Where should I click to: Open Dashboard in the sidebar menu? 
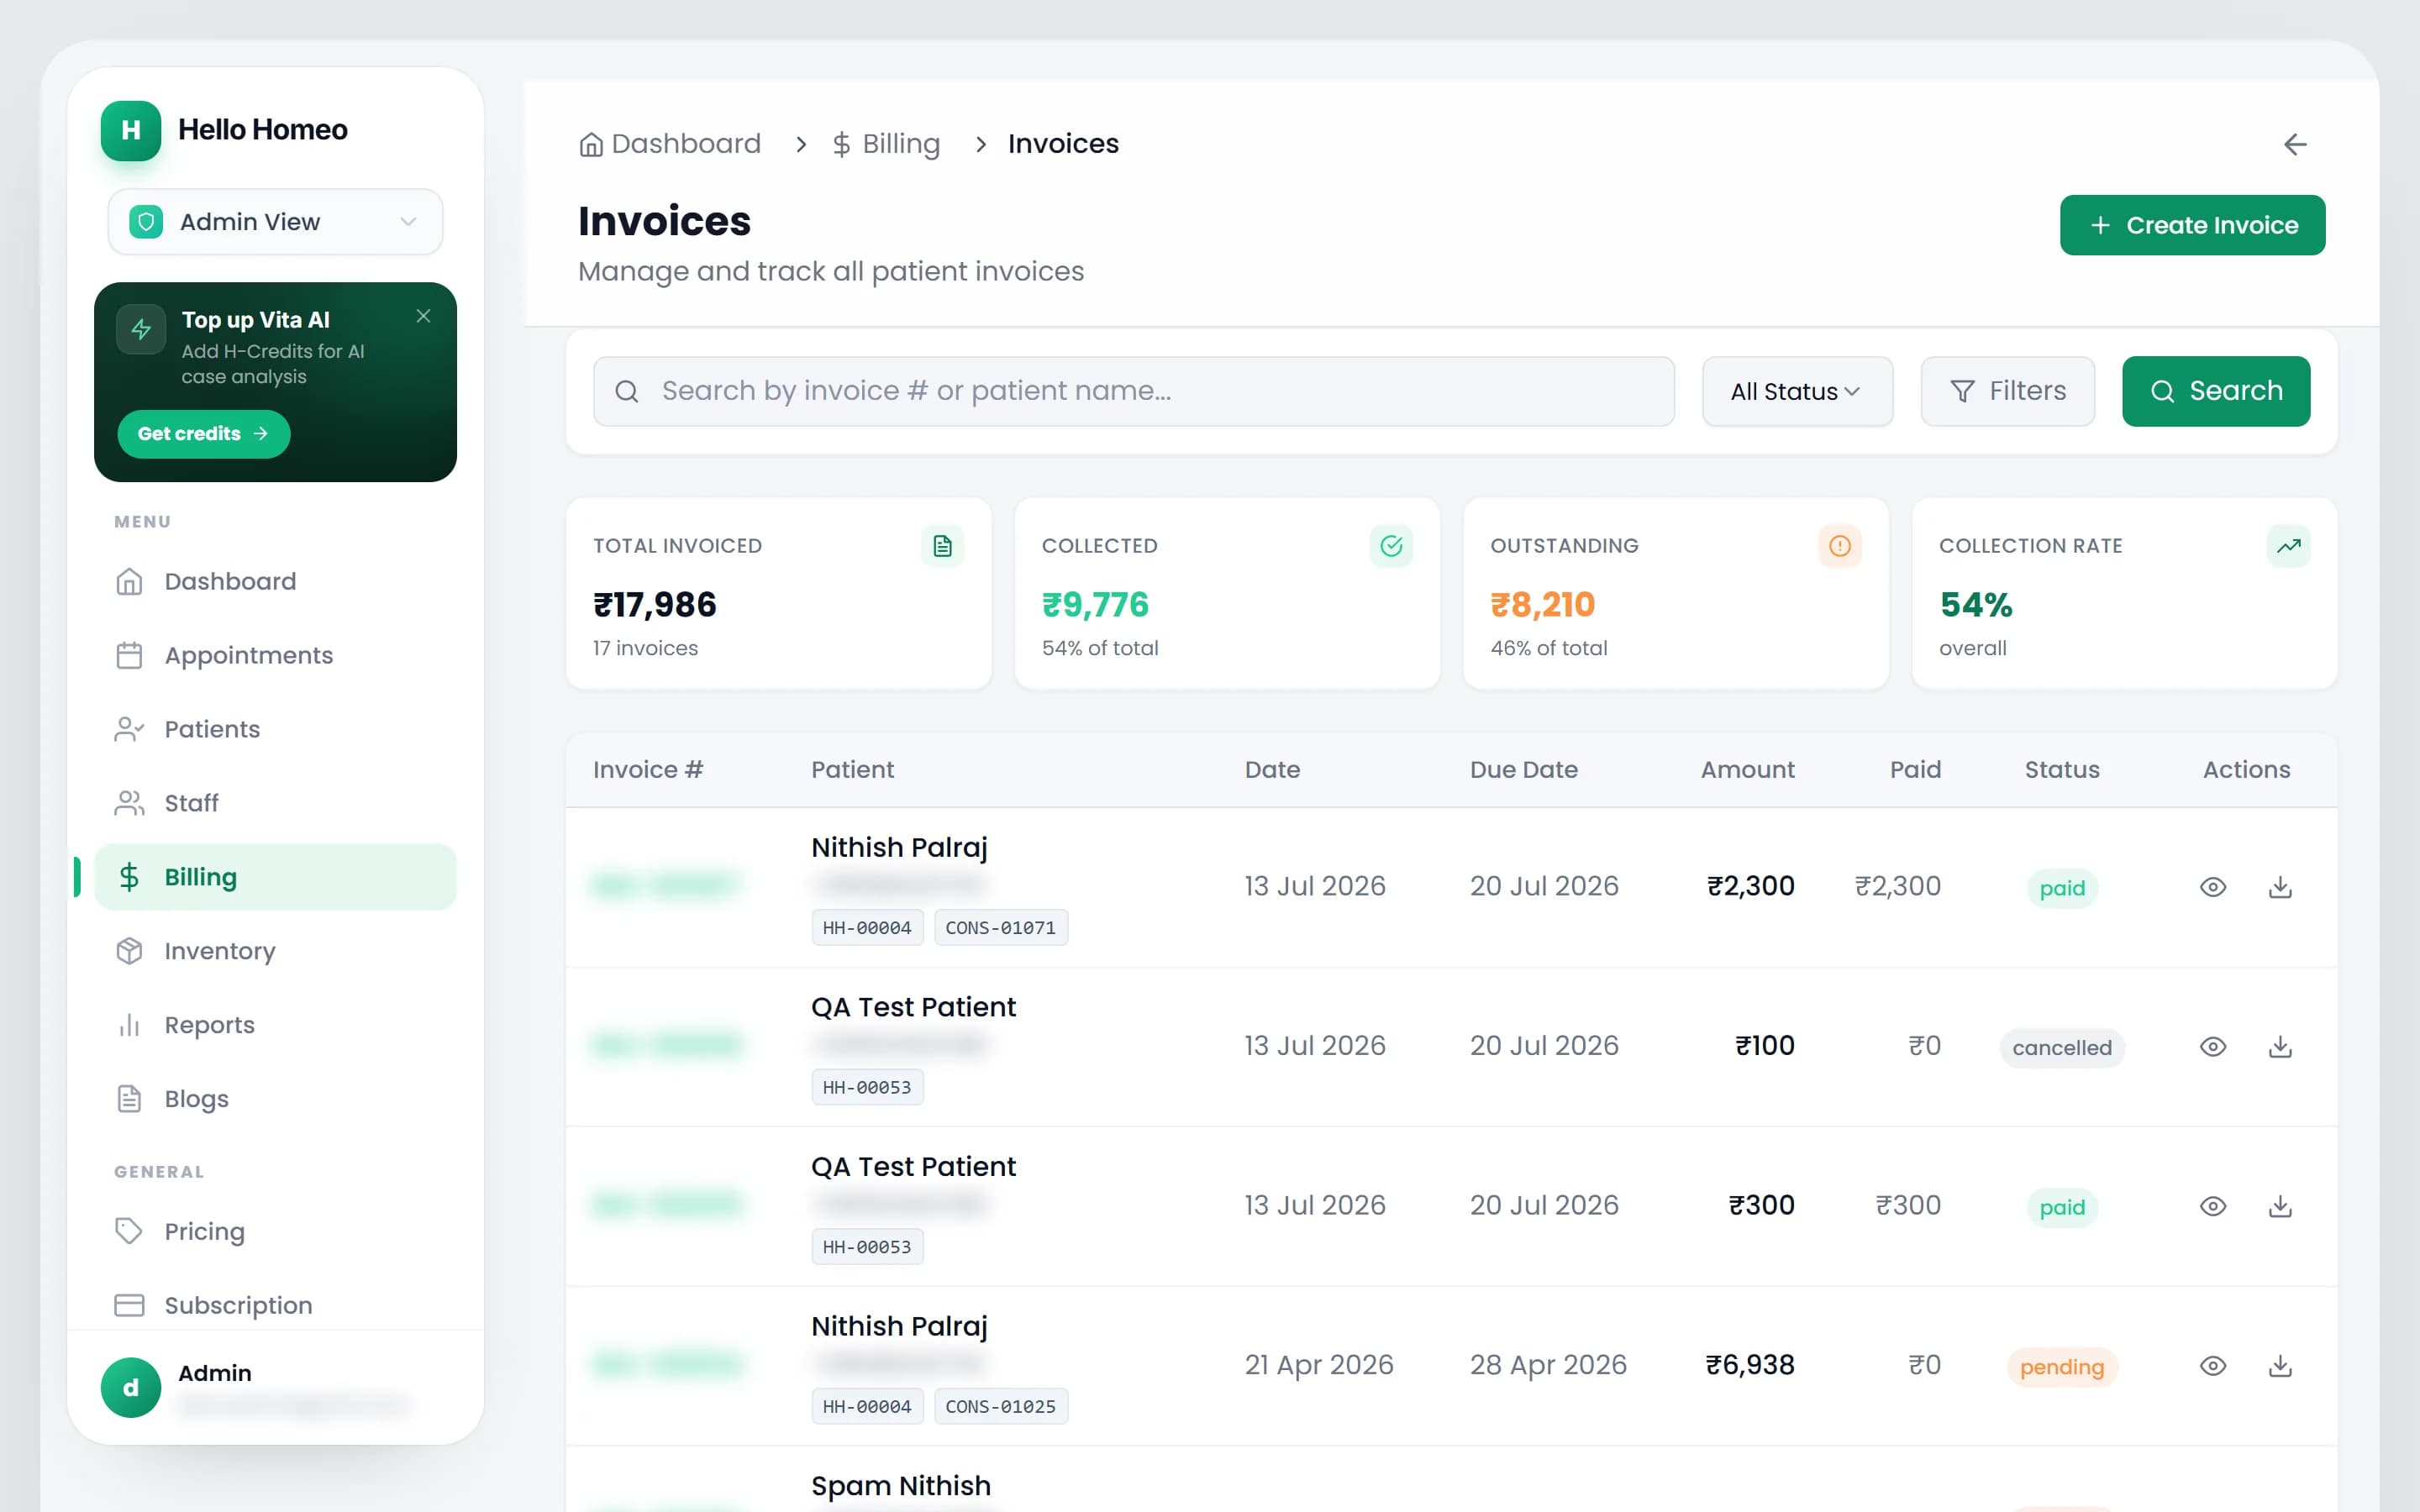tap(275, 581)
